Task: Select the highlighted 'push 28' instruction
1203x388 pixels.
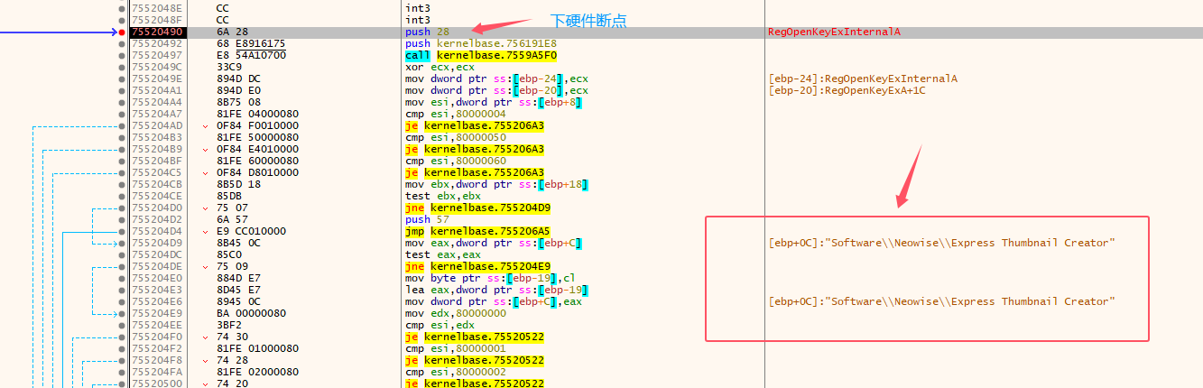Action: tap(428, 32)
